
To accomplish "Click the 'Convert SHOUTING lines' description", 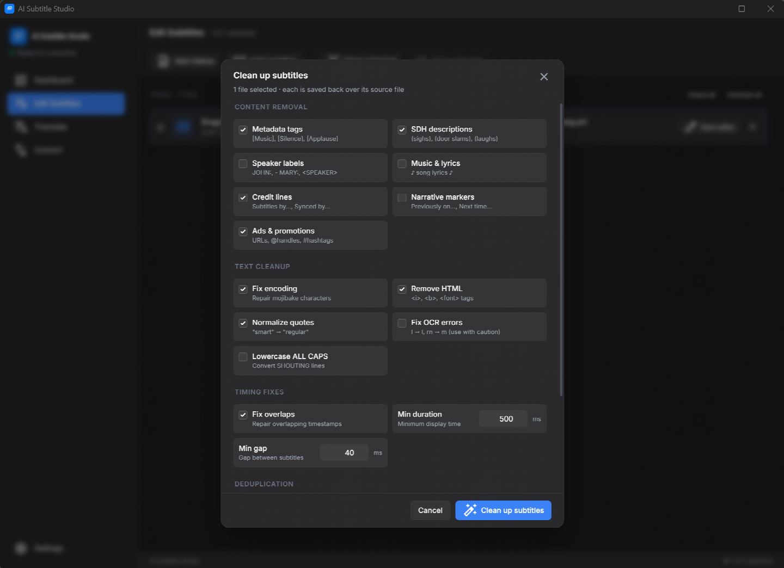I will click(288, 366).
